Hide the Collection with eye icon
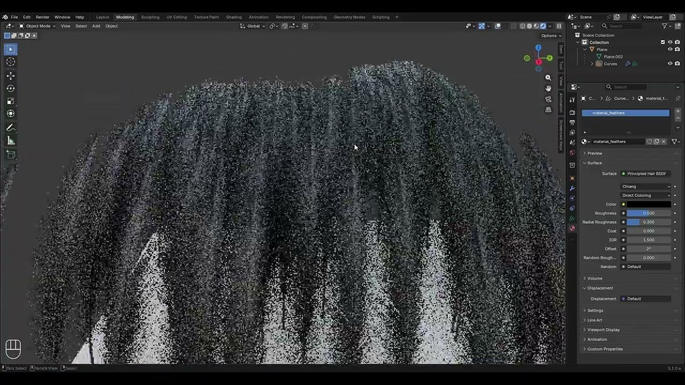The width and height of the screenshot is (685, 385). (670, 42)
